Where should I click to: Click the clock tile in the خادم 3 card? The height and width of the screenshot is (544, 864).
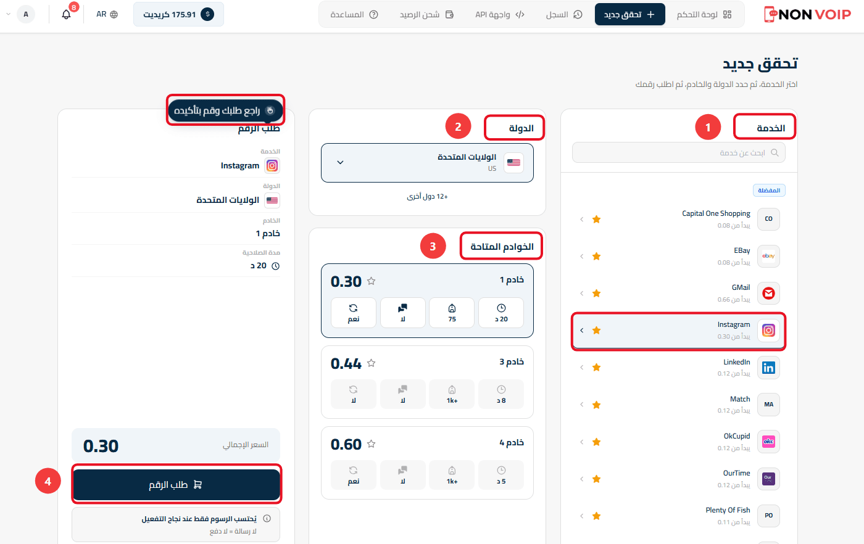tap(501, 394)
